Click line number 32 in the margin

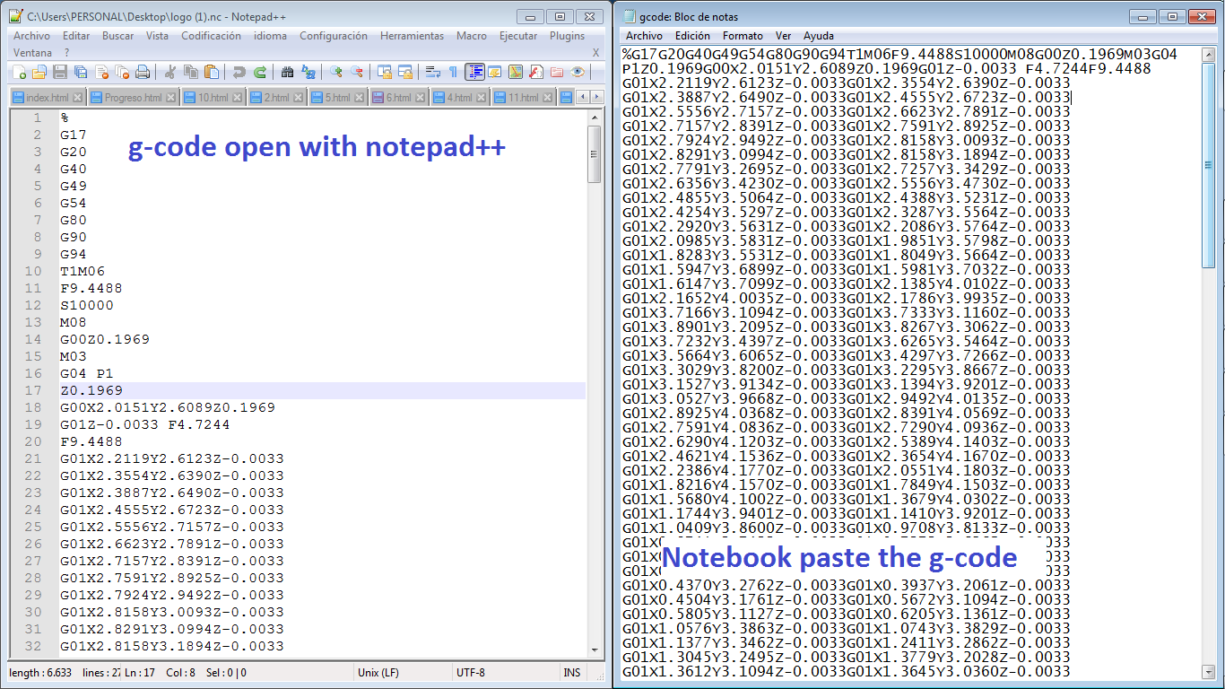pyautogui.click(x=33, y=646)
